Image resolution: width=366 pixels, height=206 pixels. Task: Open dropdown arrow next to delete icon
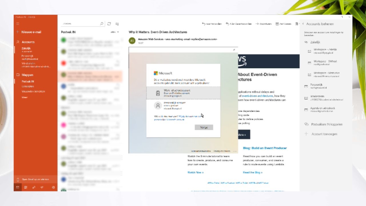(x=299, y=24)
